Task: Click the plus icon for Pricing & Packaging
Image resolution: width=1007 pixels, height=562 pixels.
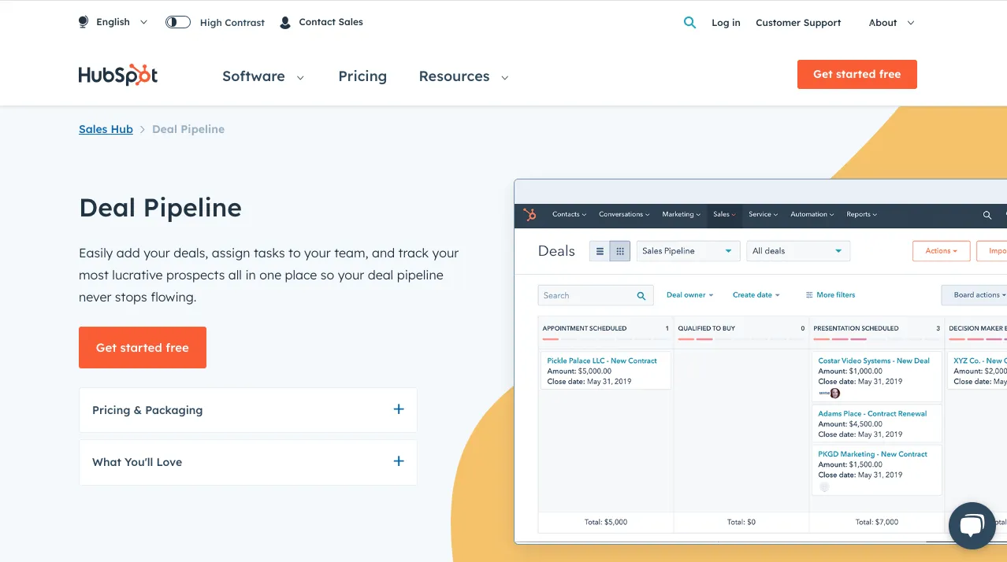Action: (399, 409)
